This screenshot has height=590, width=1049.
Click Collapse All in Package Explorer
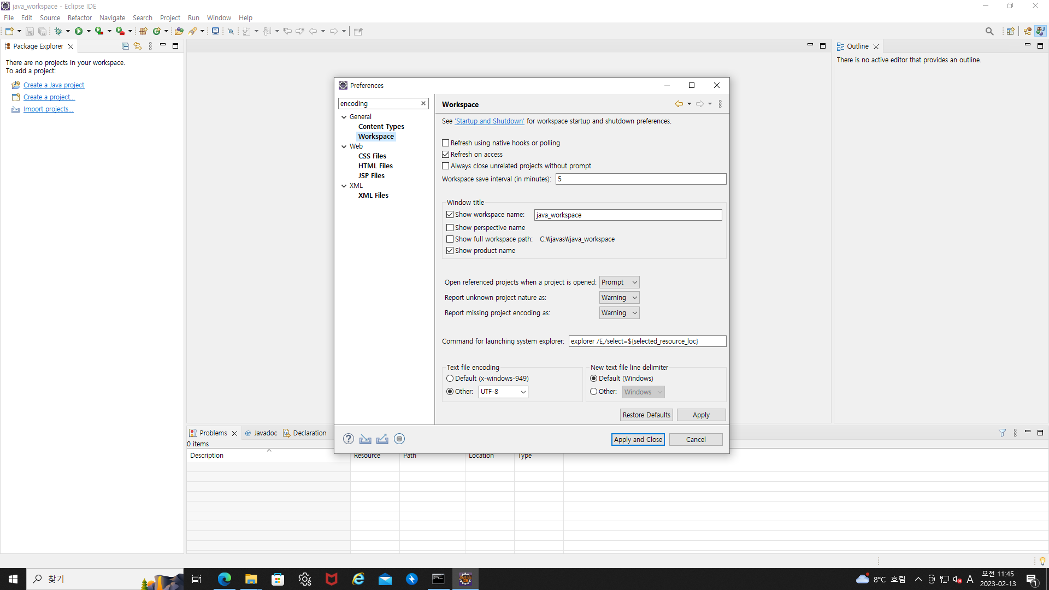coord(125,46)
